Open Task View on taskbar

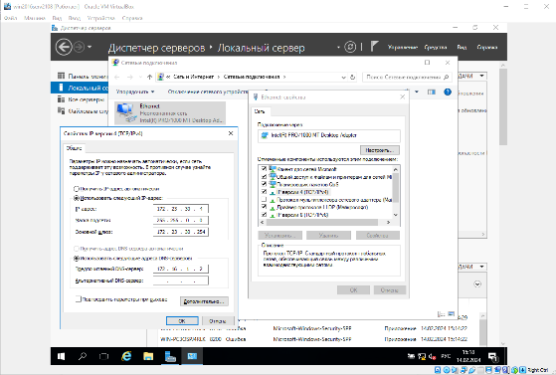click(x=103, y=356)
